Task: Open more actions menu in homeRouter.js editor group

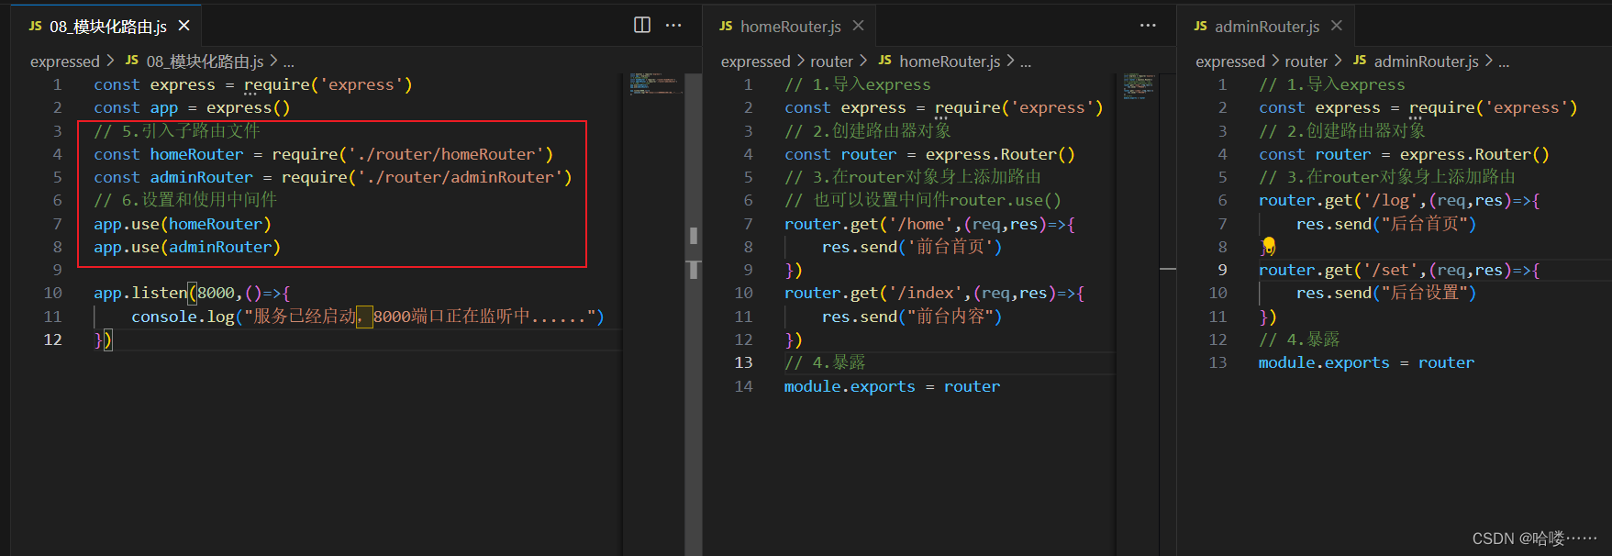Action: point(1148,25)
